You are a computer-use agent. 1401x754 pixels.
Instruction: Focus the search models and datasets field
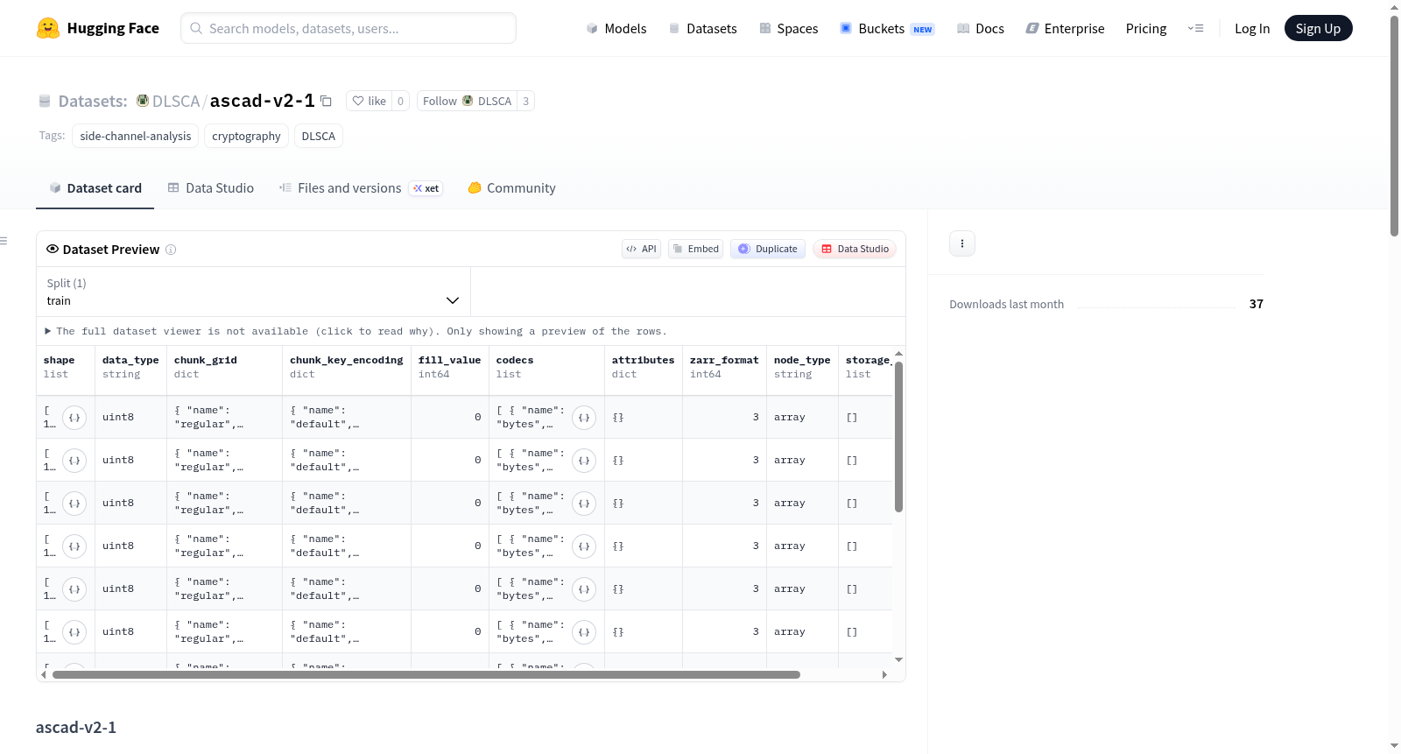pos(348,28)
